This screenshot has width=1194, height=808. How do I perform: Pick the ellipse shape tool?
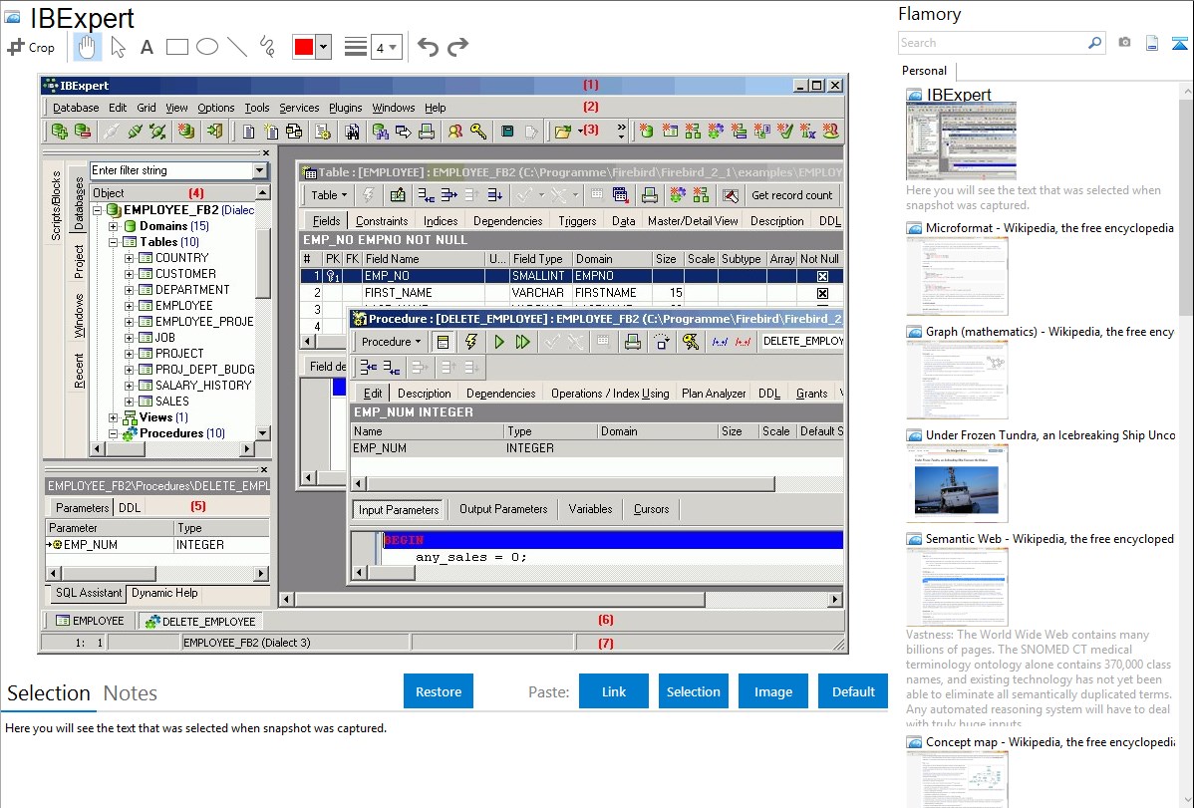pyautogui.click(x=207, y=47)
